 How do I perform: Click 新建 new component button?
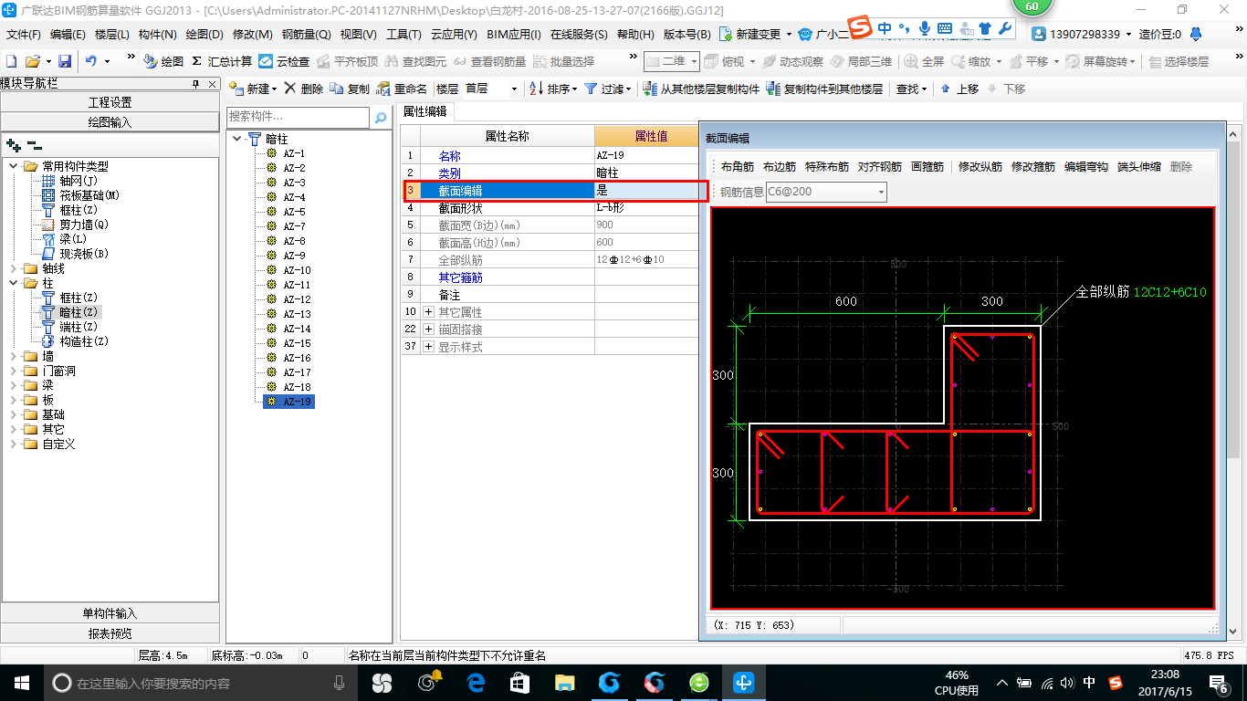pos(252,89)
